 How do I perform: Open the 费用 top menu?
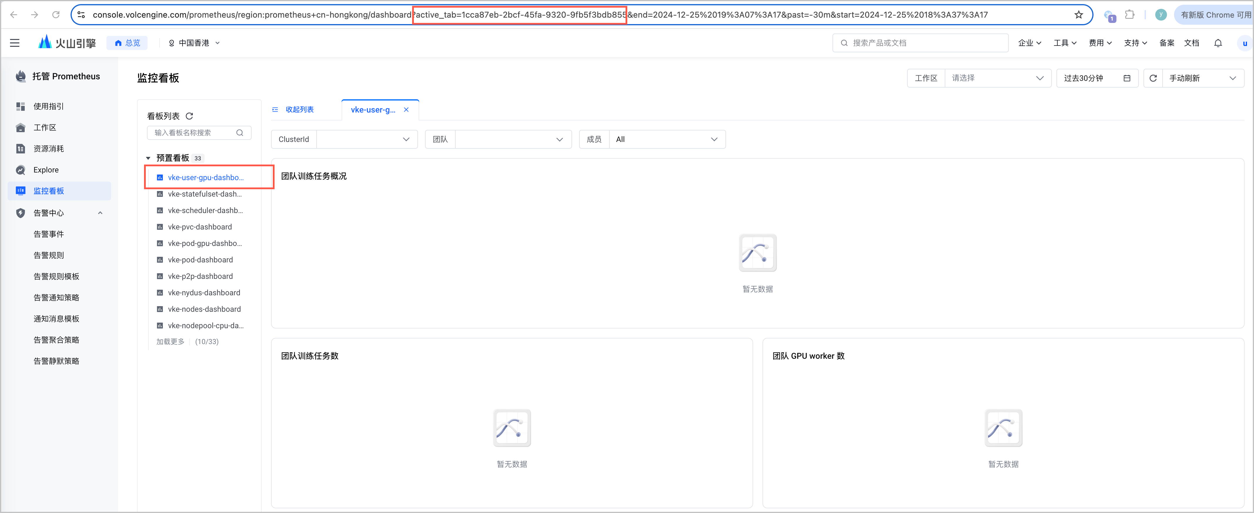[1100, 43]
